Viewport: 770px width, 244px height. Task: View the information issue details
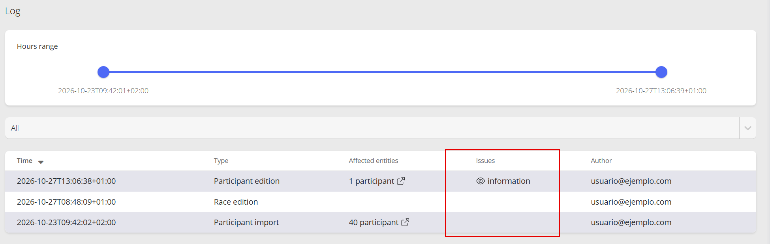(509, 181)
